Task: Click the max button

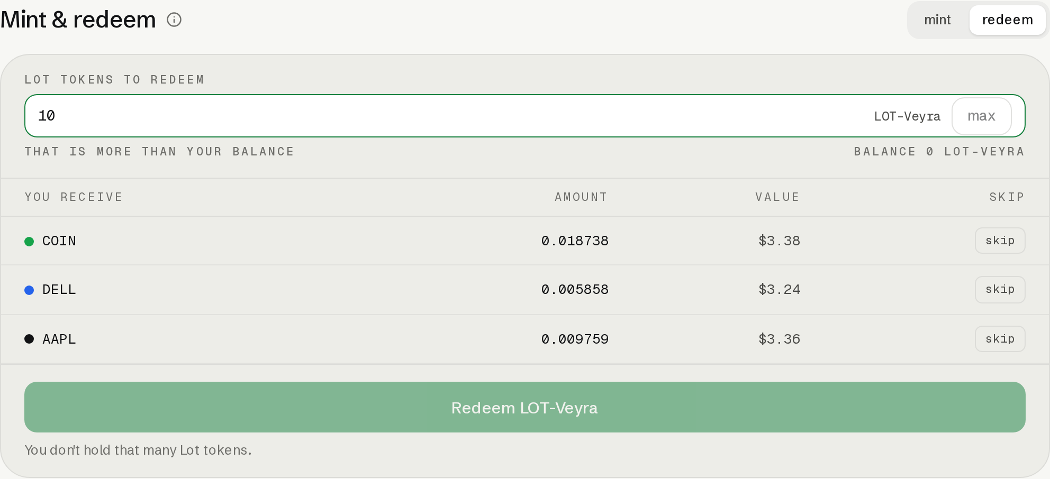Action: coord(982,116)
